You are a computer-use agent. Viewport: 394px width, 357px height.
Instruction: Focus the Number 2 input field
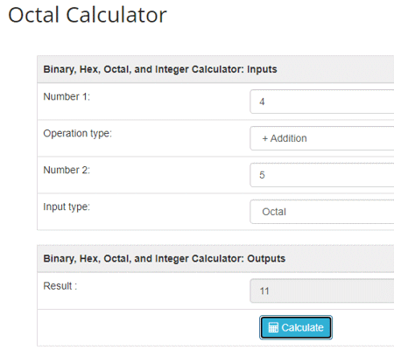click(322, 175)
